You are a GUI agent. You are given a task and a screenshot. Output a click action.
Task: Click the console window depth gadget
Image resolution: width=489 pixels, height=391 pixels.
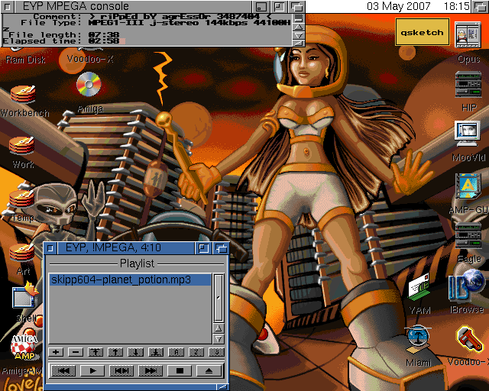297,7
